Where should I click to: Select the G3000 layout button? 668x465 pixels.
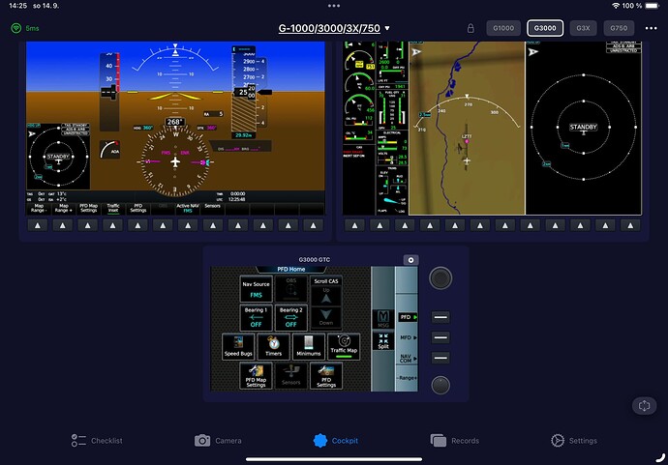point(545,28)
